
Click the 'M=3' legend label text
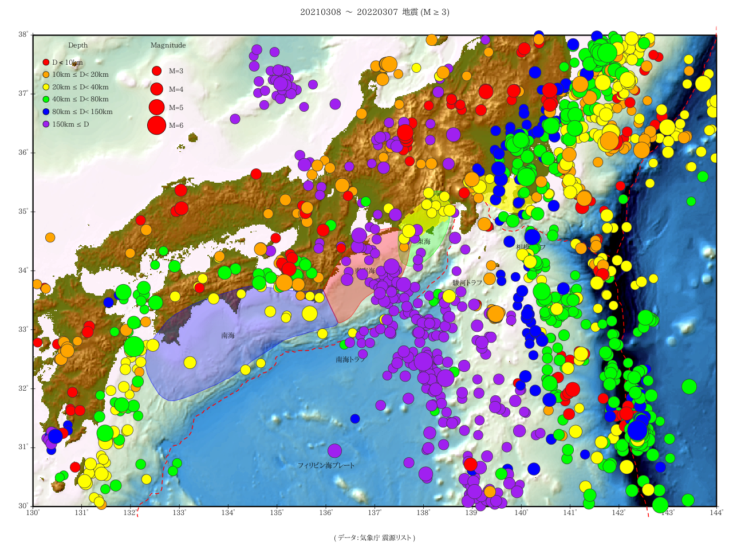tap(176, 71)
